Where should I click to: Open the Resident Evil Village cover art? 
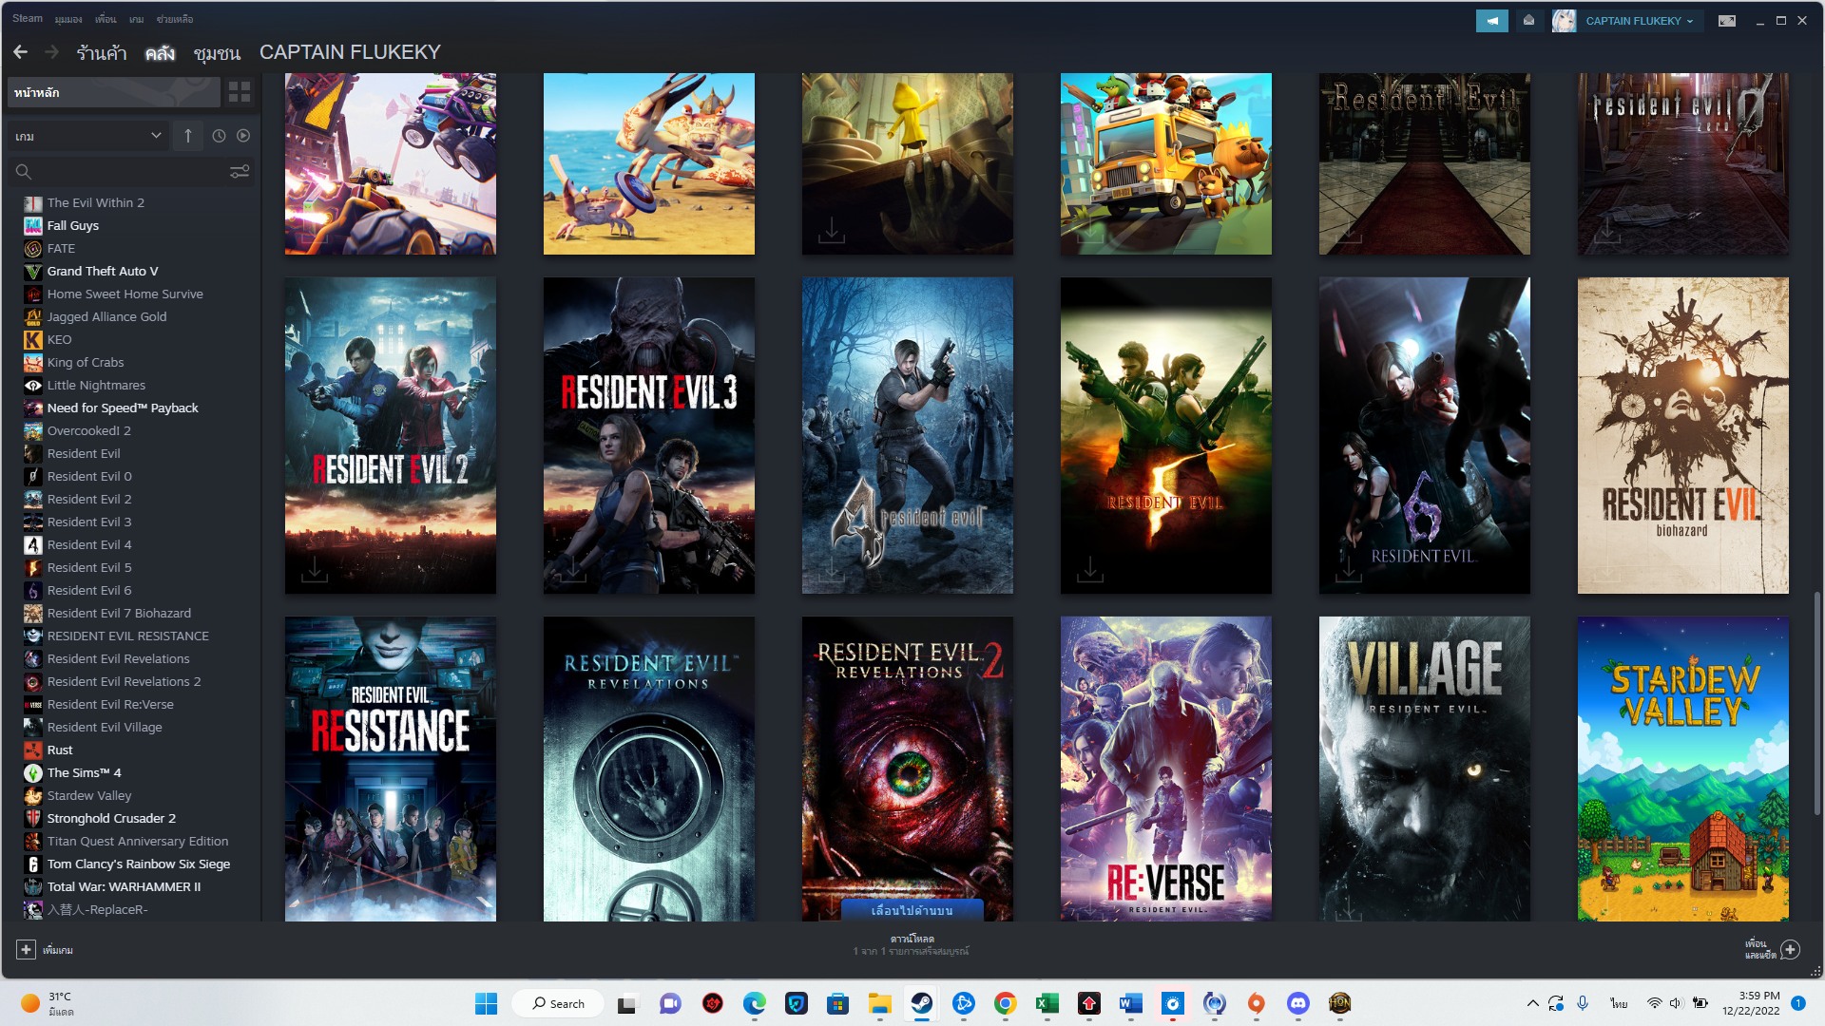coord(1425,769)
